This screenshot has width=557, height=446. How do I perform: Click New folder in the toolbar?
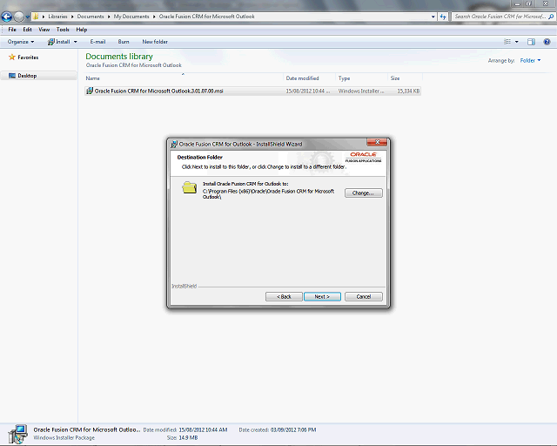tap(155, 42)
